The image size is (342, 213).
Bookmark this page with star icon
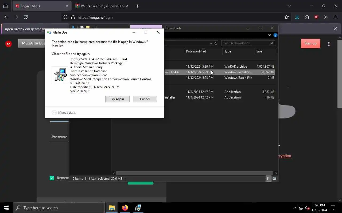287,17
